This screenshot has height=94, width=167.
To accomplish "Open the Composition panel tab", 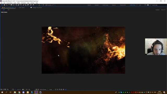I will point(10,8).
